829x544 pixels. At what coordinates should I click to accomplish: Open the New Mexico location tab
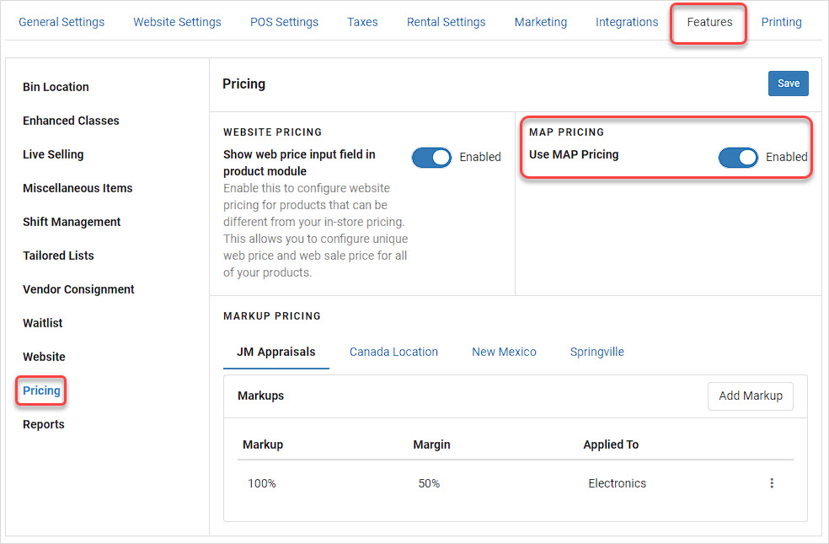[504, 352]
